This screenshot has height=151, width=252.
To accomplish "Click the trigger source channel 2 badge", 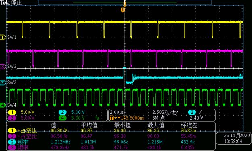I will 192,112.
